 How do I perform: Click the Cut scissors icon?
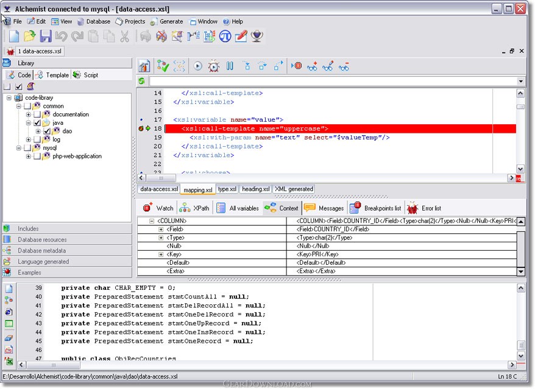pos(124,36)
